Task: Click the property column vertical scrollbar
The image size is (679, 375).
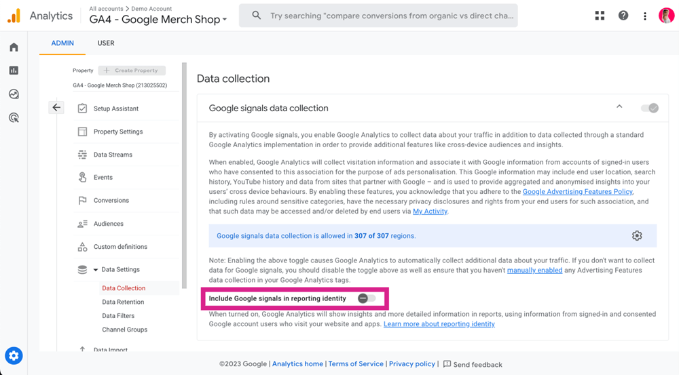Action: 185,175
